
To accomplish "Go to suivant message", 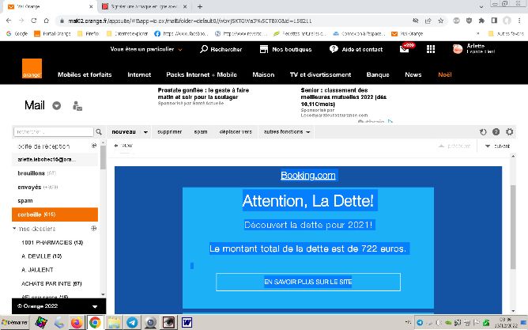I will 497,146.
